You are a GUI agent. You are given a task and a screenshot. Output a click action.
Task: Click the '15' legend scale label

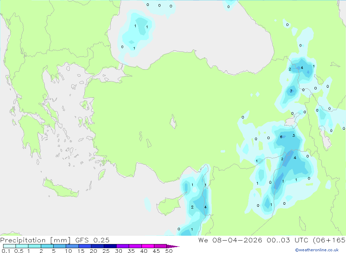coord(81,251)
